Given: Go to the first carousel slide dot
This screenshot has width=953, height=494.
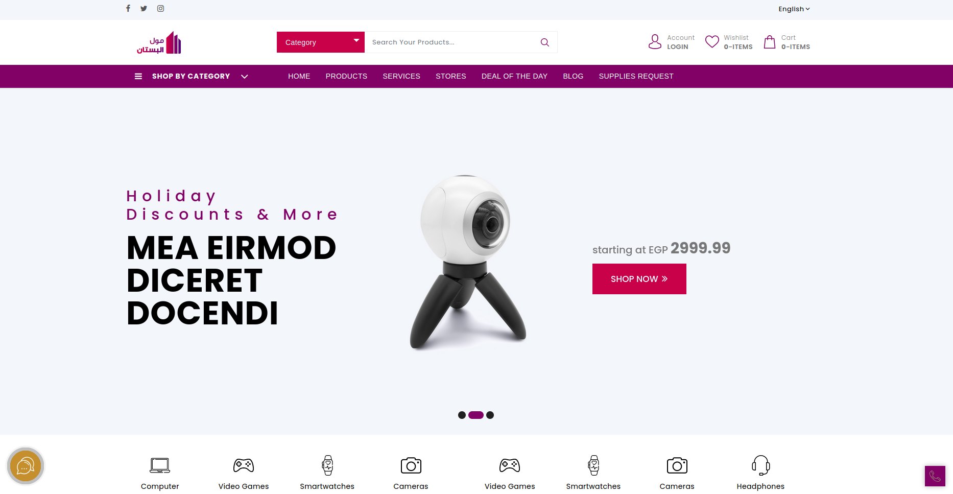Looking at the screenshot, I should click(x=462, y=415).
